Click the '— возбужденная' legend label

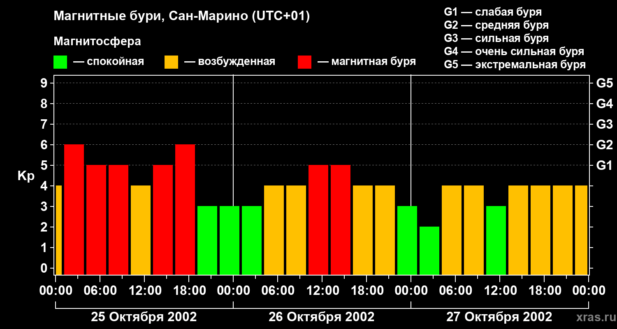point(230,62)
